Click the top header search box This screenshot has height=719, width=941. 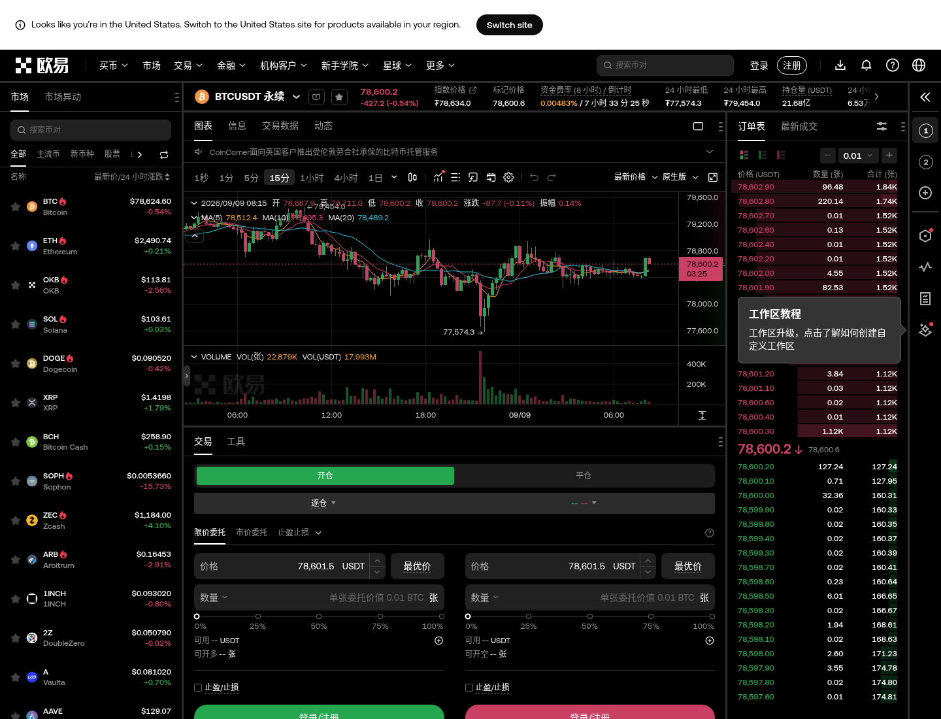pyautogui.click(x=665, y=65)
